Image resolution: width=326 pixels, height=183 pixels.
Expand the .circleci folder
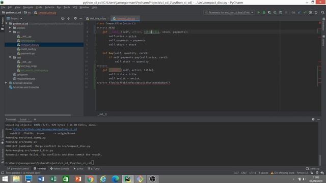(x=10, y=27)
